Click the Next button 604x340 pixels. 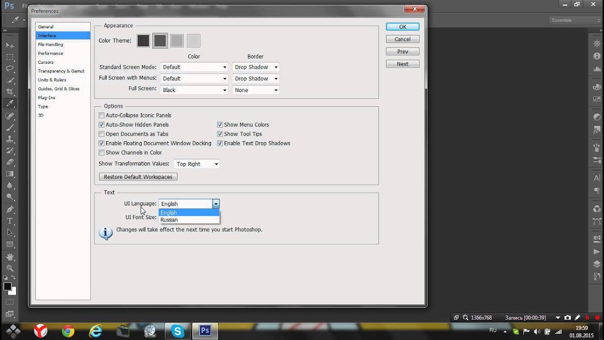click(x=403, y=64)
